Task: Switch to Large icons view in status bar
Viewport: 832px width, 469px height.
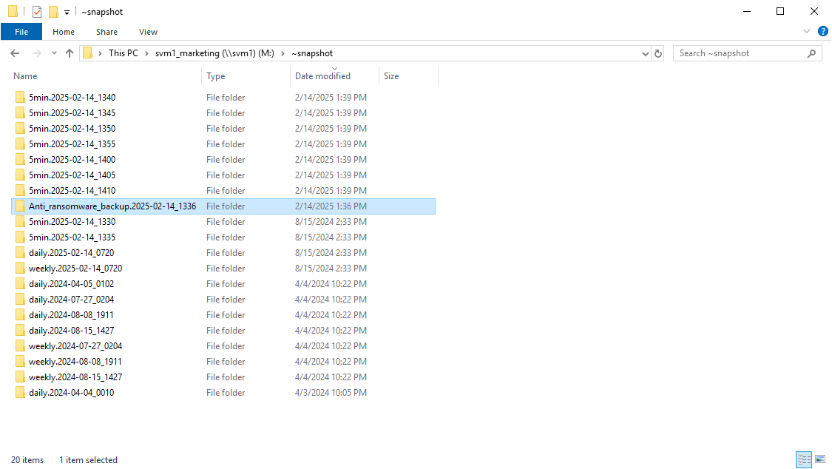Action: pos(820,459)
